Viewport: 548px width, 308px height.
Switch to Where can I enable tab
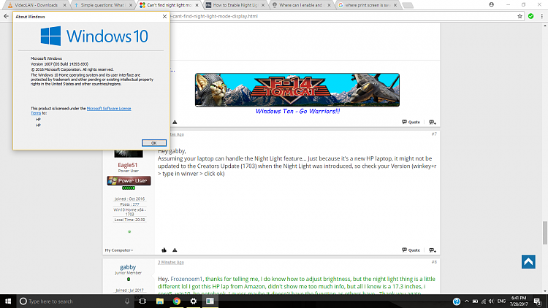pyautogui.click(x=300, y=5)
